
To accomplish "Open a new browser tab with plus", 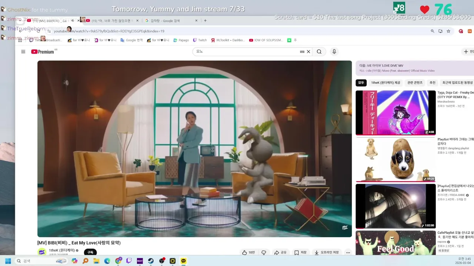I will point(205,21).
